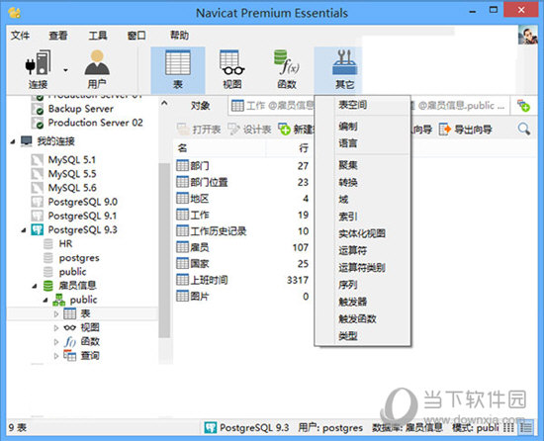This screenshot has height=441, width=544.
Task: Open the 查看 menu
Action: click(x=58, y=36)
